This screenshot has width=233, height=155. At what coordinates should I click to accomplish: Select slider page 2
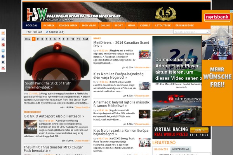[38, 39]
